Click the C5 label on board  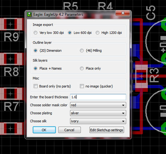pyautogui.click(x=151, y=13)
